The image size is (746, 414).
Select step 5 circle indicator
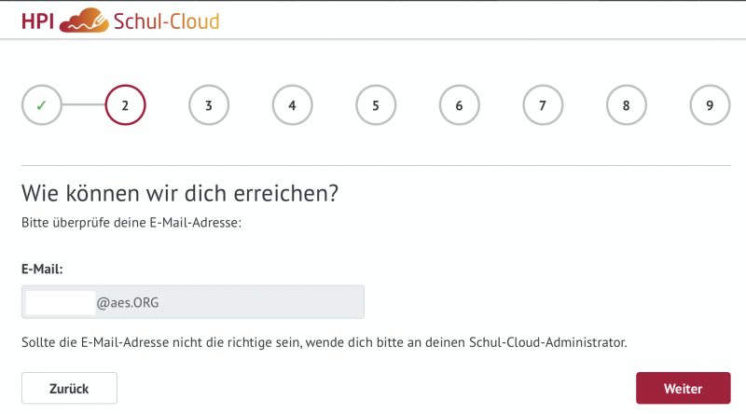pos(376,105)
